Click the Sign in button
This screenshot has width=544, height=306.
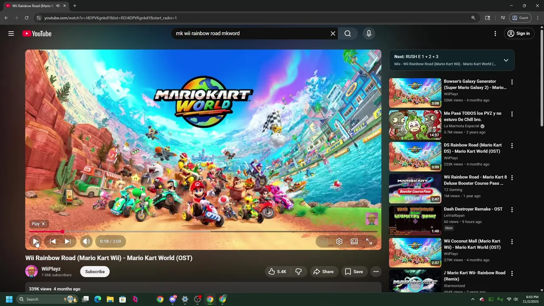(x=519, y=34)
